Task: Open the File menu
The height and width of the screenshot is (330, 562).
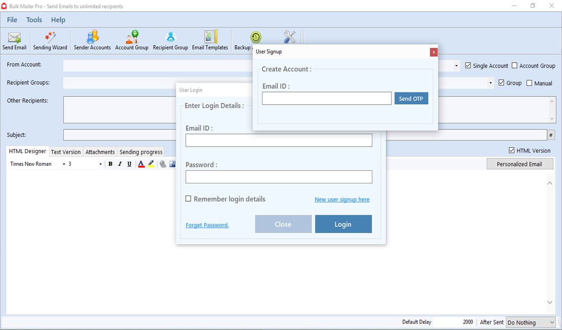Action: point(12,20)
